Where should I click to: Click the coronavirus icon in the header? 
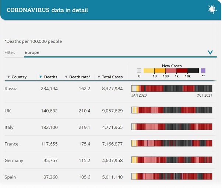(x=212, y=9)
